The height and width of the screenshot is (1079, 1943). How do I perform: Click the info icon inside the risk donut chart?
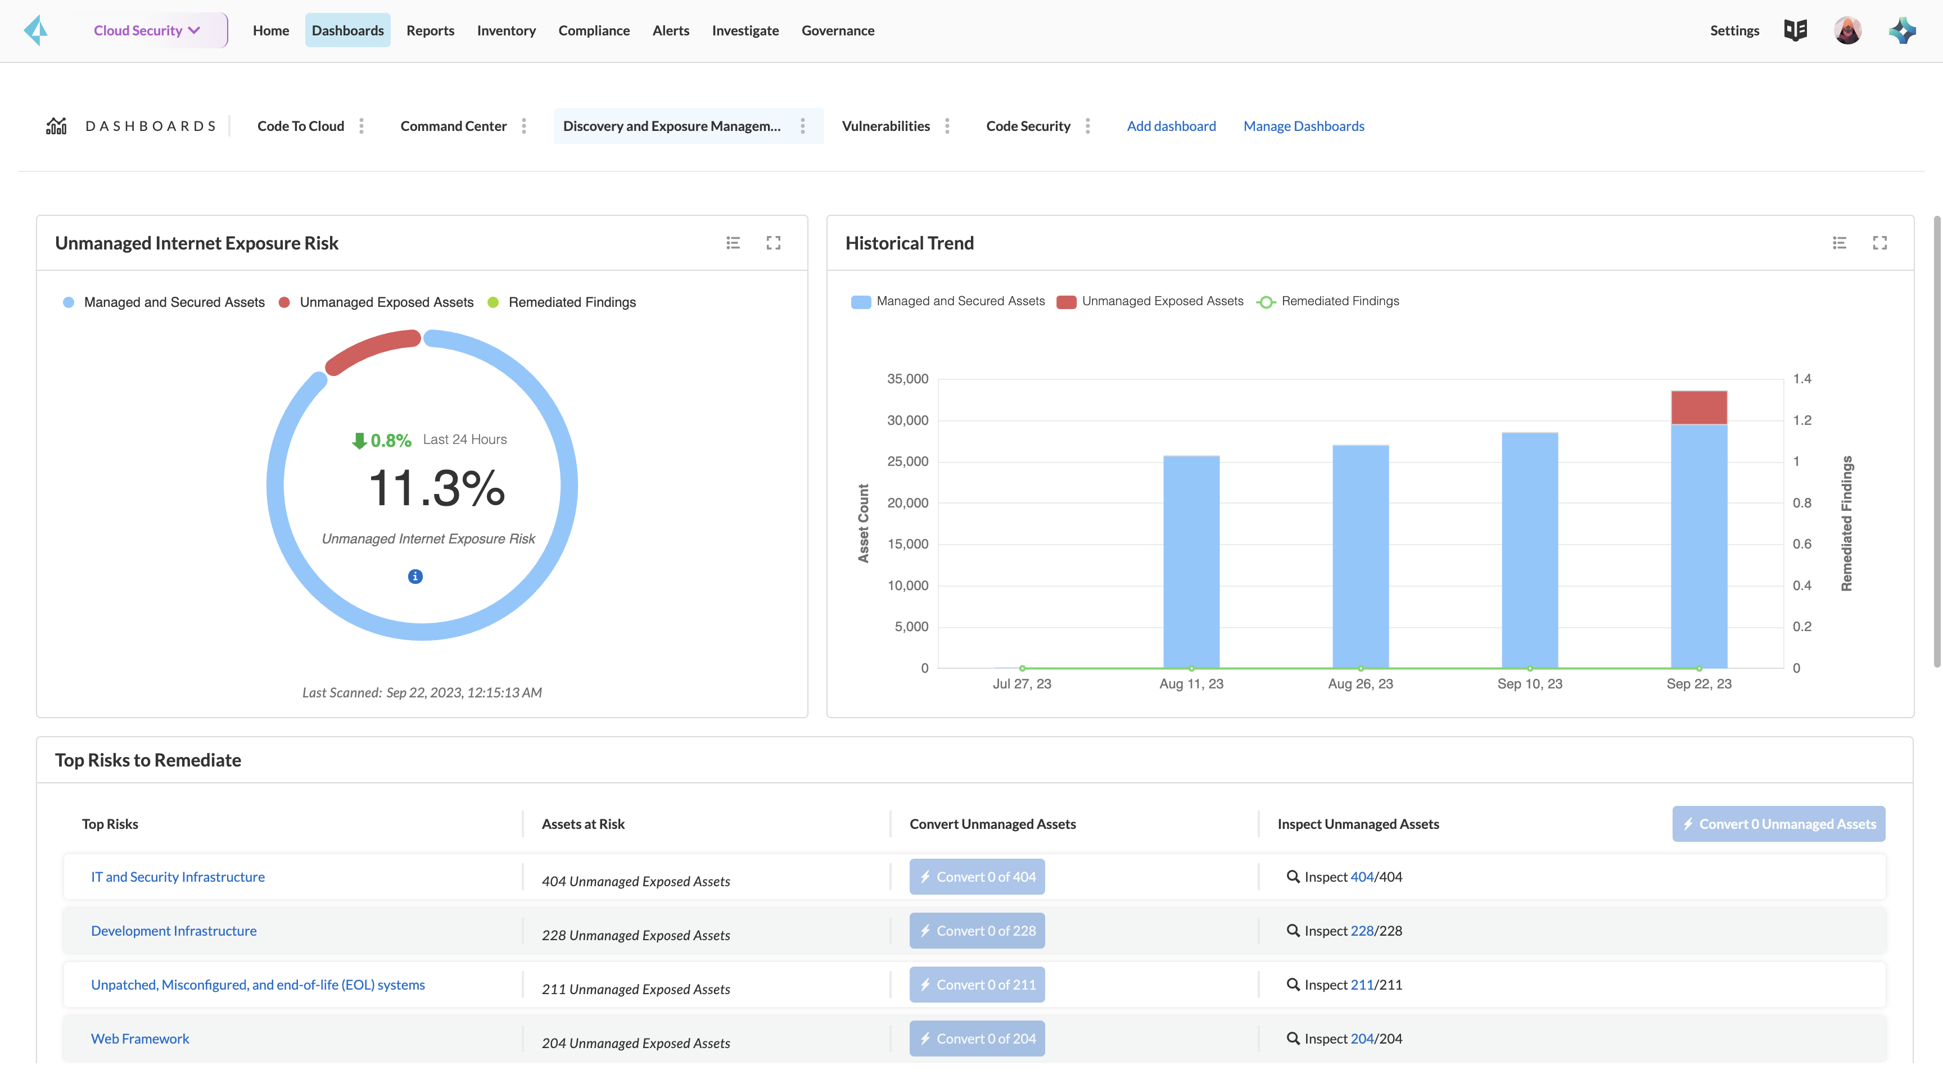pos(414,576)
